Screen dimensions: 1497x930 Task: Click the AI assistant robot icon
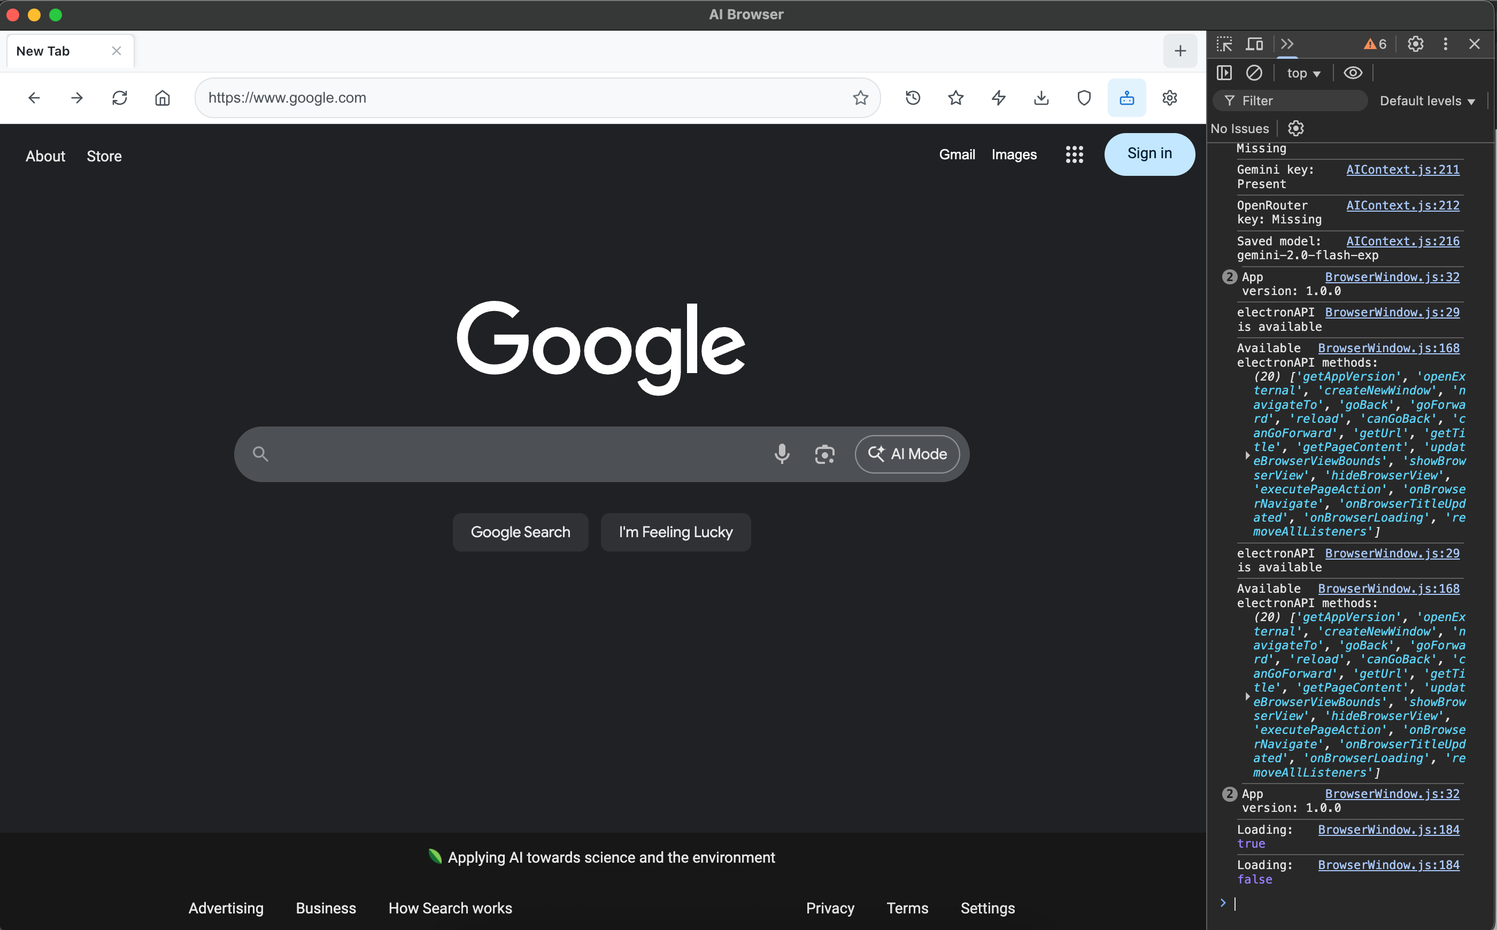tap(1126, 98)
